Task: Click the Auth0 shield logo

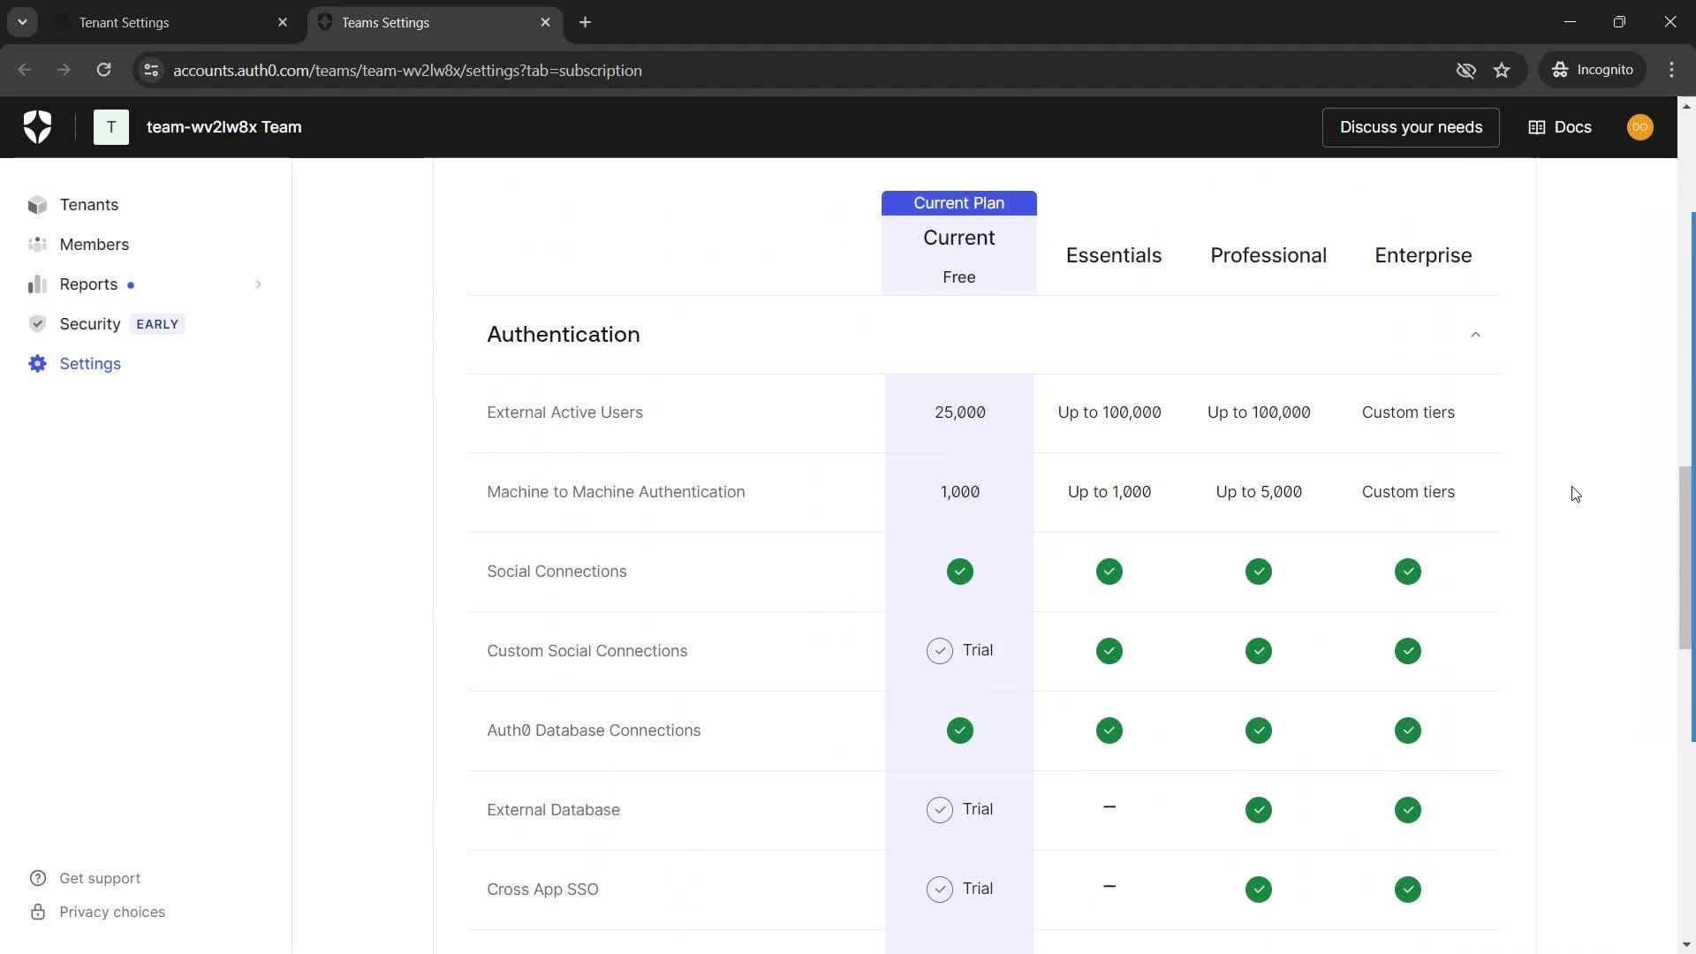Action: pos(37,127)
